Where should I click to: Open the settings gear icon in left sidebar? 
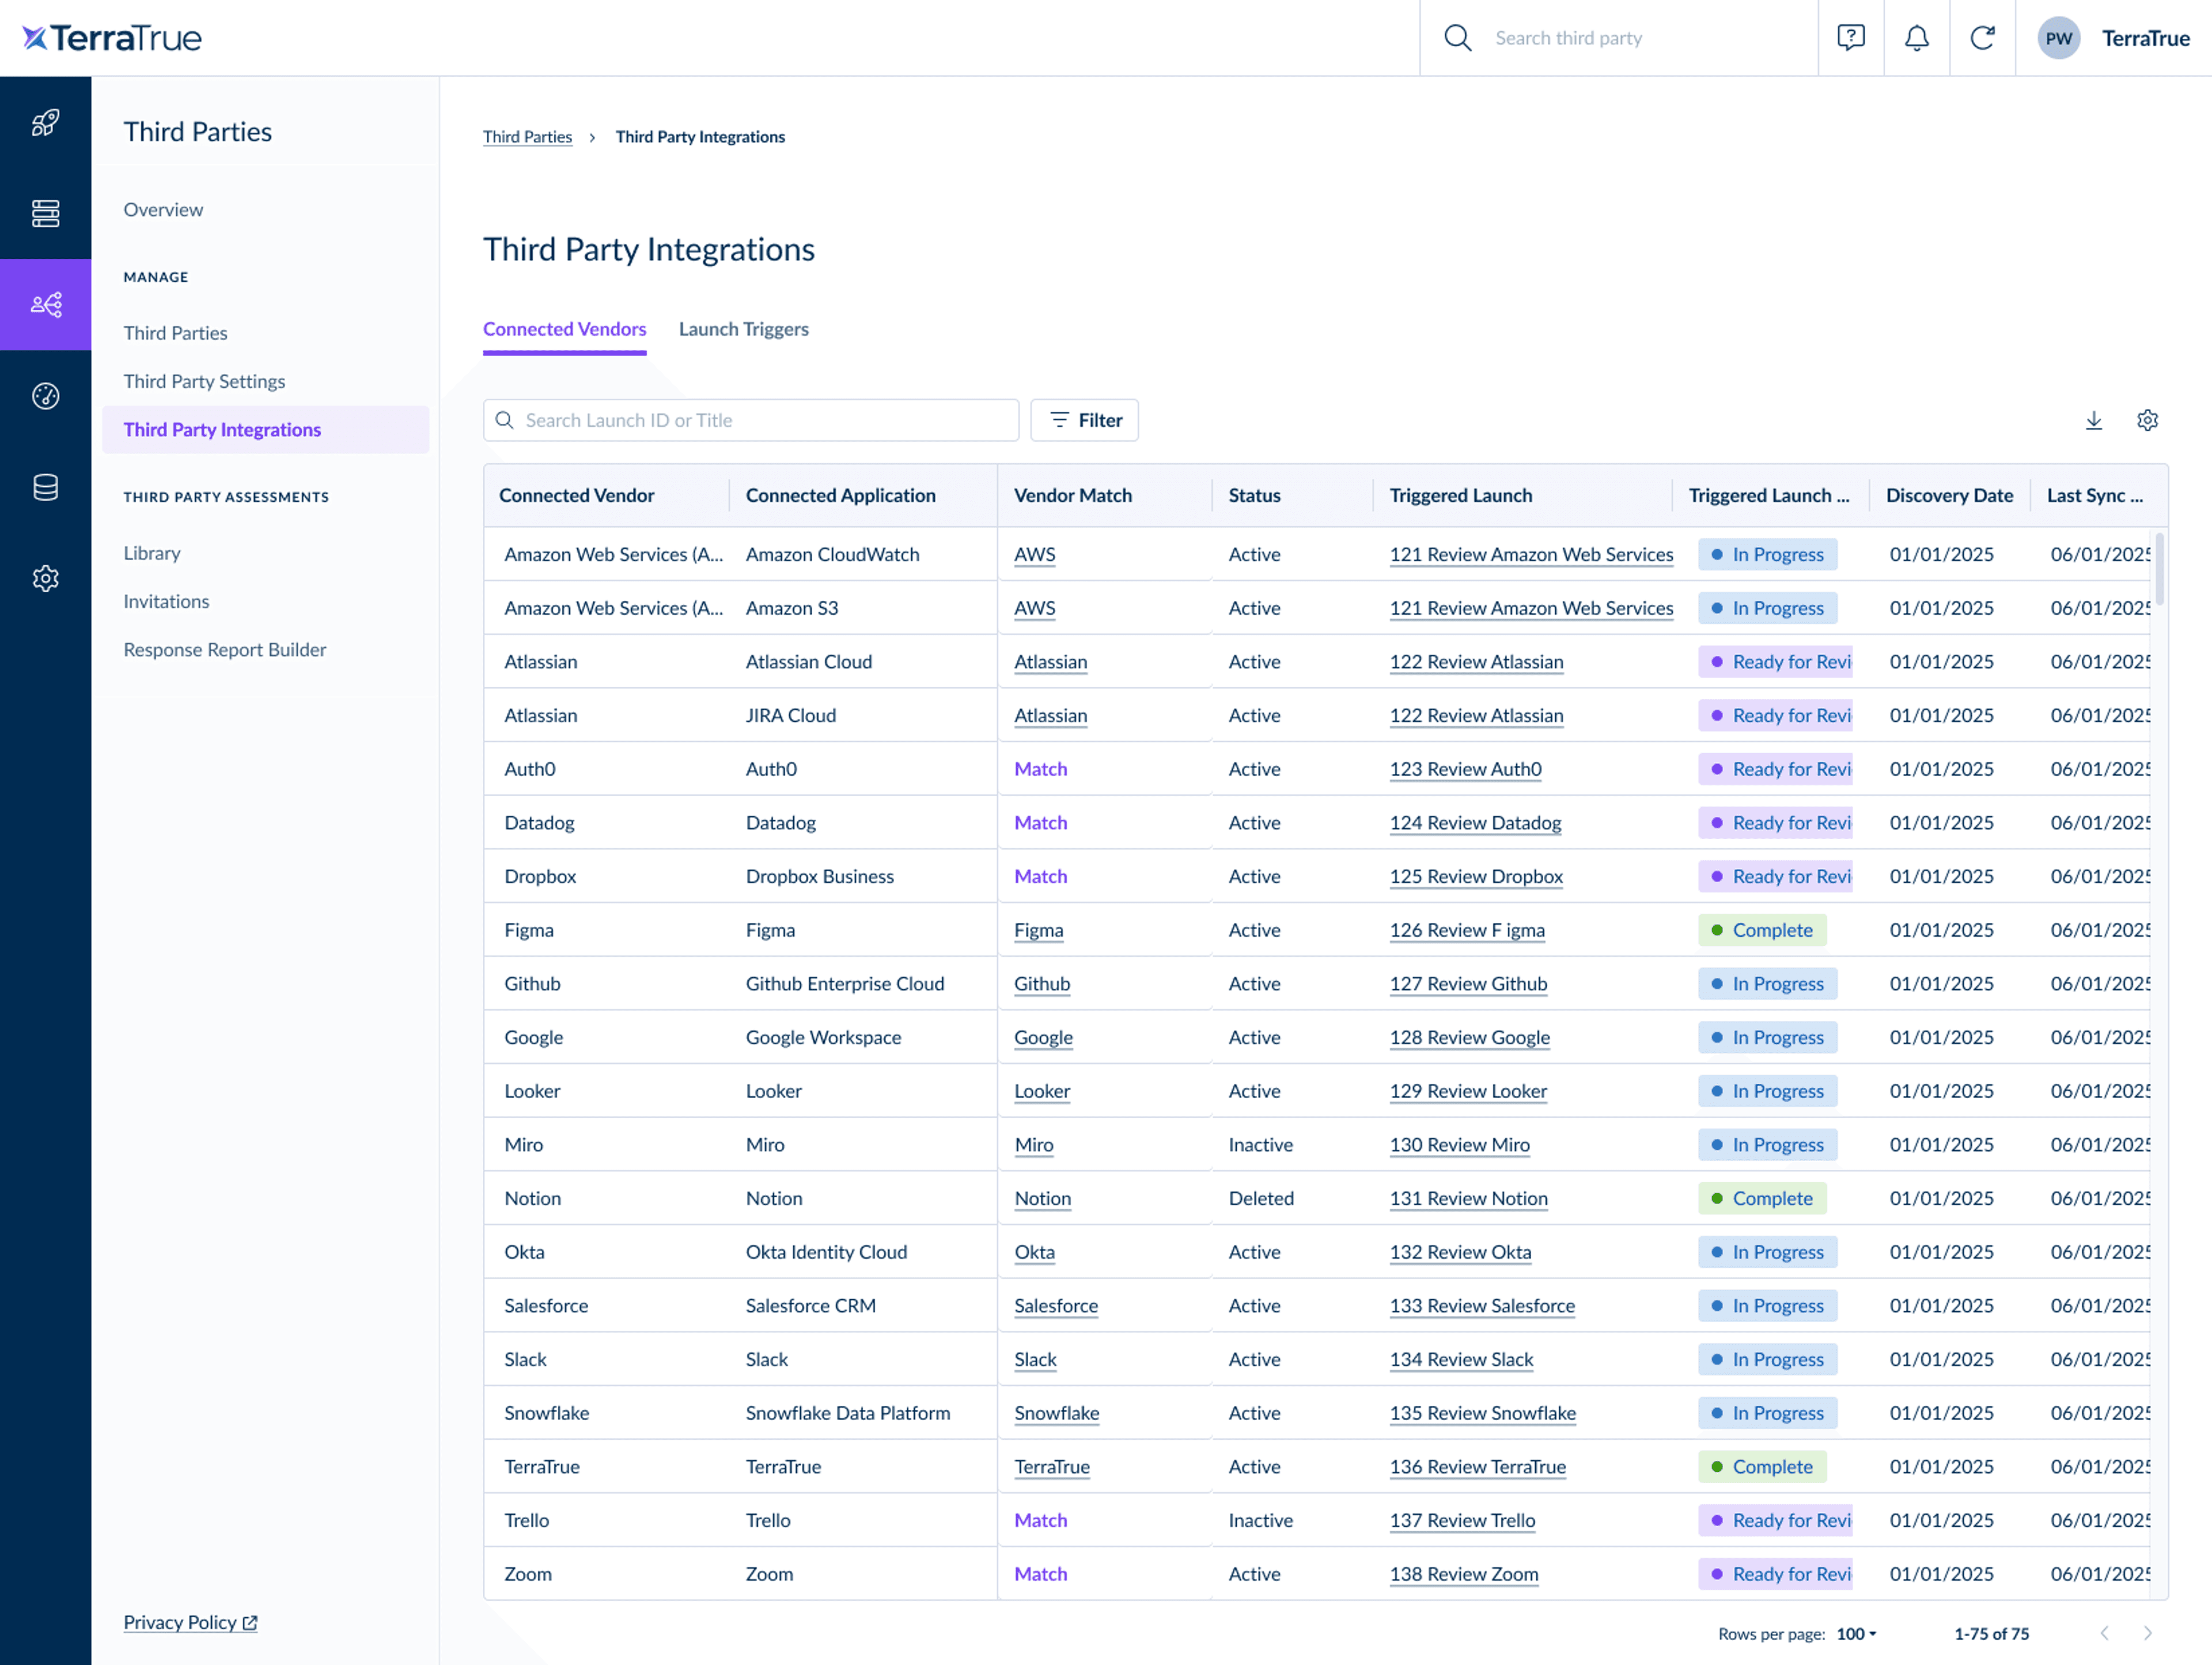point(45,578)
